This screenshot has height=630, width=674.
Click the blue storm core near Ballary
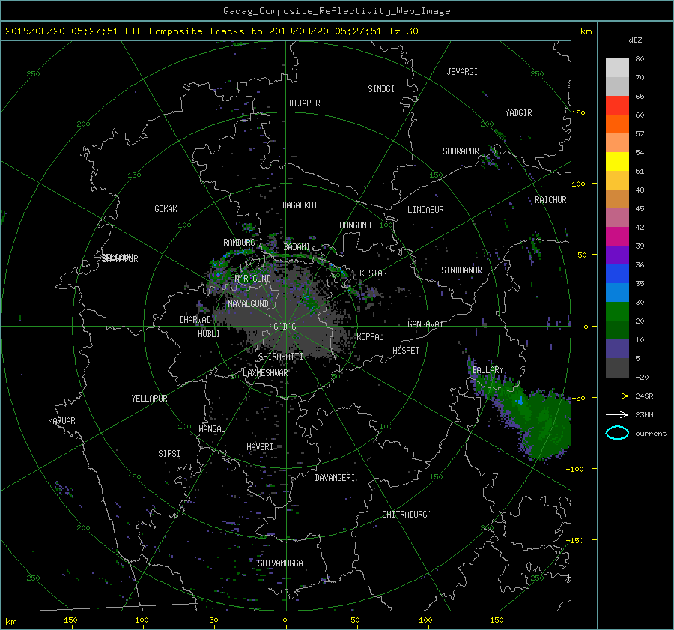click(x=521, y=401)
